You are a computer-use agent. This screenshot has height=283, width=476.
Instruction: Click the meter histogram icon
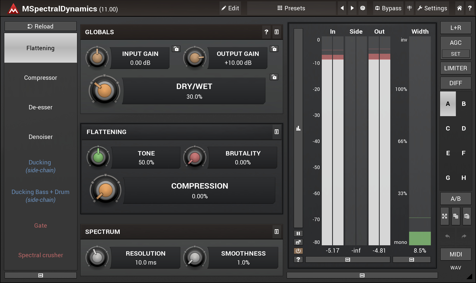tap(298, 128)
